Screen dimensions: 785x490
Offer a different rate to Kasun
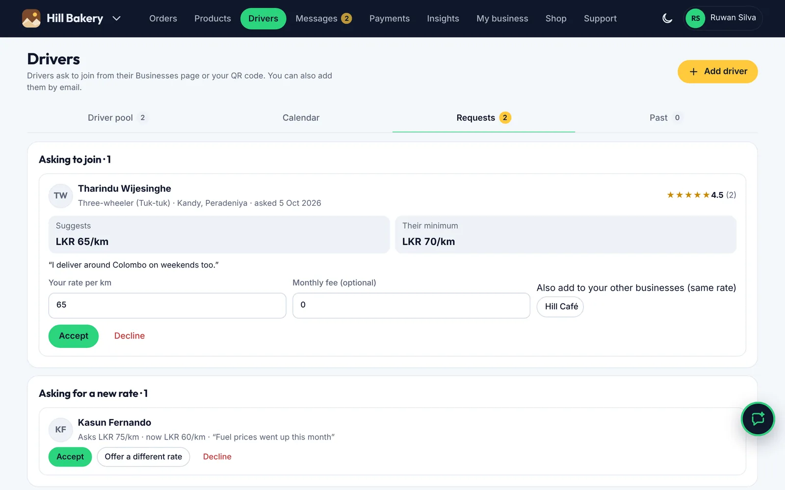click(x=143, y=457)
